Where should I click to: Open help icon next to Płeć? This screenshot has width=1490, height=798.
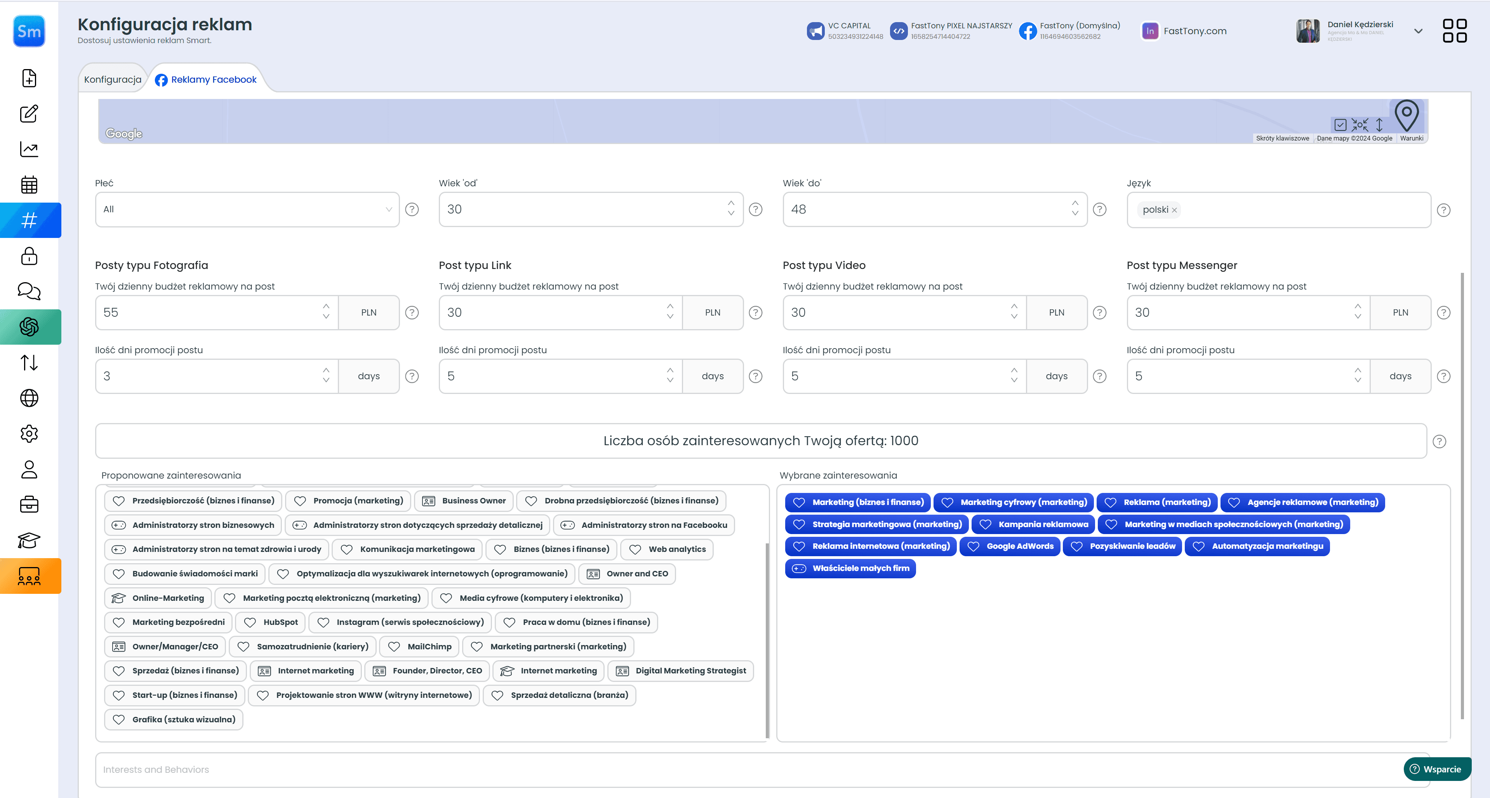tap(412, 209)
